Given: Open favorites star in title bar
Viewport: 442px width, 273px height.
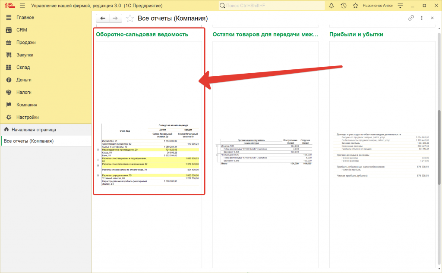Looking at the screenshot, I should [355, 6].
